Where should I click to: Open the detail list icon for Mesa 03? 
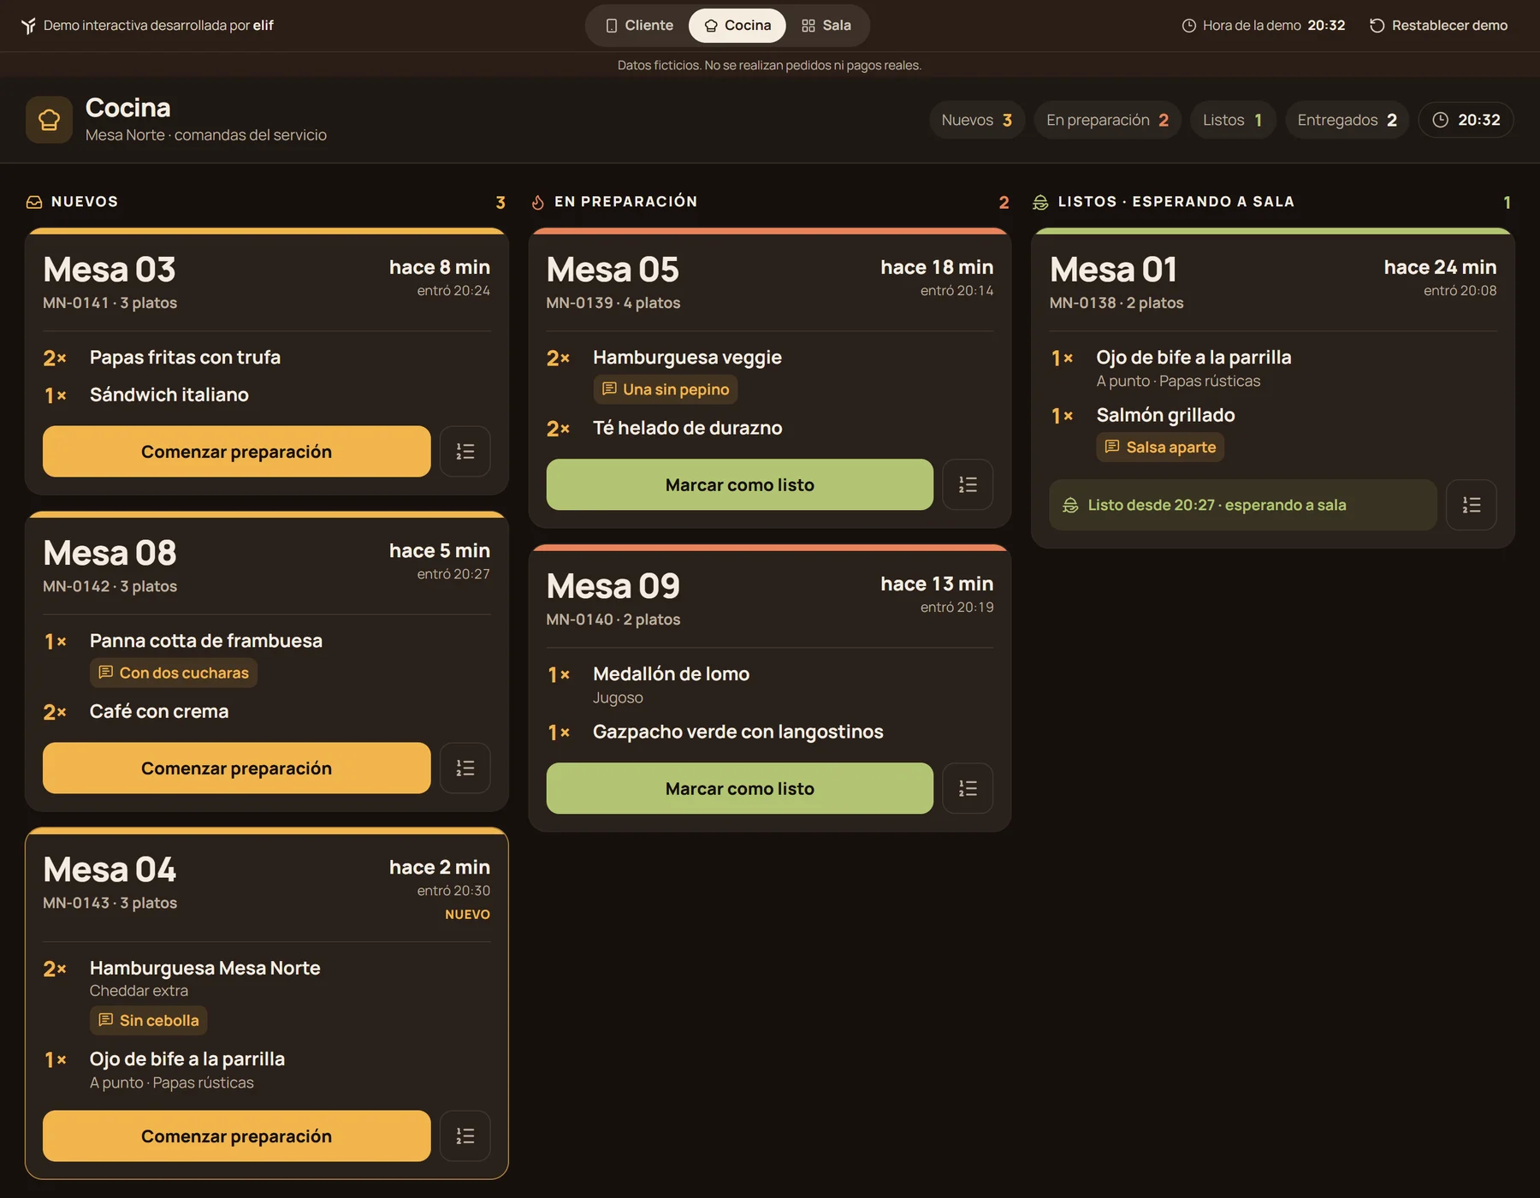(x=465, y=451)
